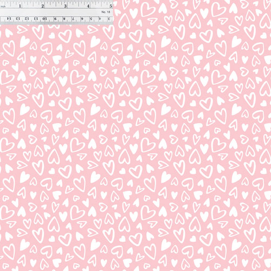Image resolution: width=271 pixels, height=271 pixels.
Task: Click the 6 centimeter number on ruler
Action: point(82,18)
